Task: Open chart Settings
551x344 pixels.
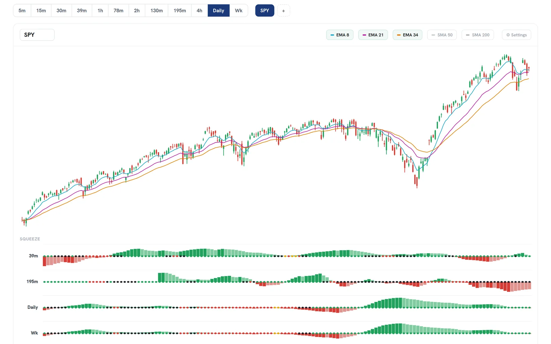Action: point(517,35)
